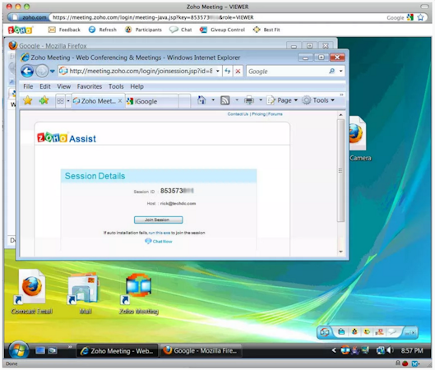
Task: Click the IE scrollbar down arrow
Action: 340,252
